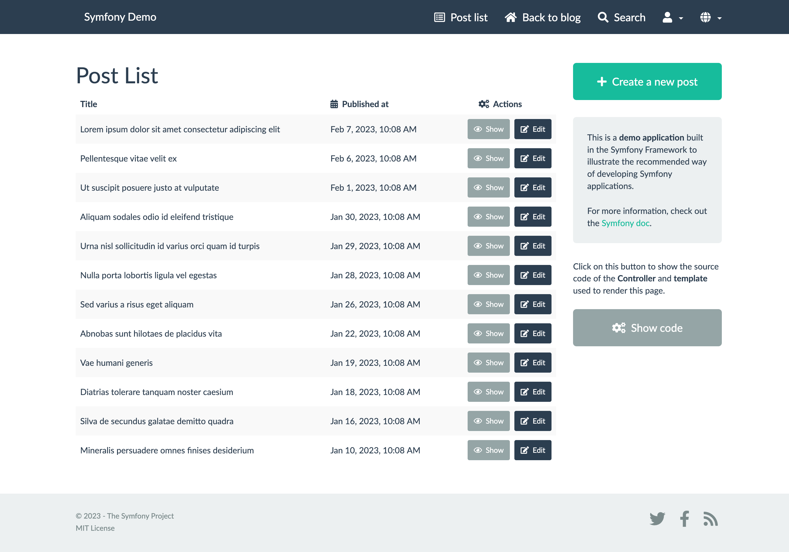Viewport: 789px width, 552px height.
Task: Click the Facebook icon in footer
Action: [684, 519]
